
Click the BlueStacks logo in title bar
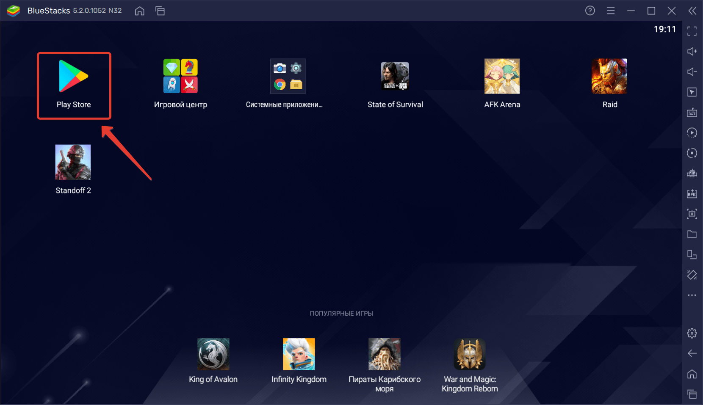tap(14, 11)
